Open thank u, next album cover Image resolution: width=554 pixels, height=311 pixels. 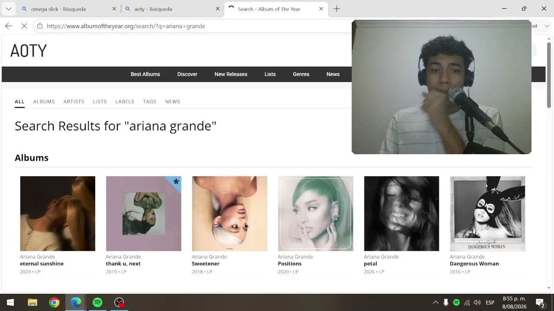144,213
